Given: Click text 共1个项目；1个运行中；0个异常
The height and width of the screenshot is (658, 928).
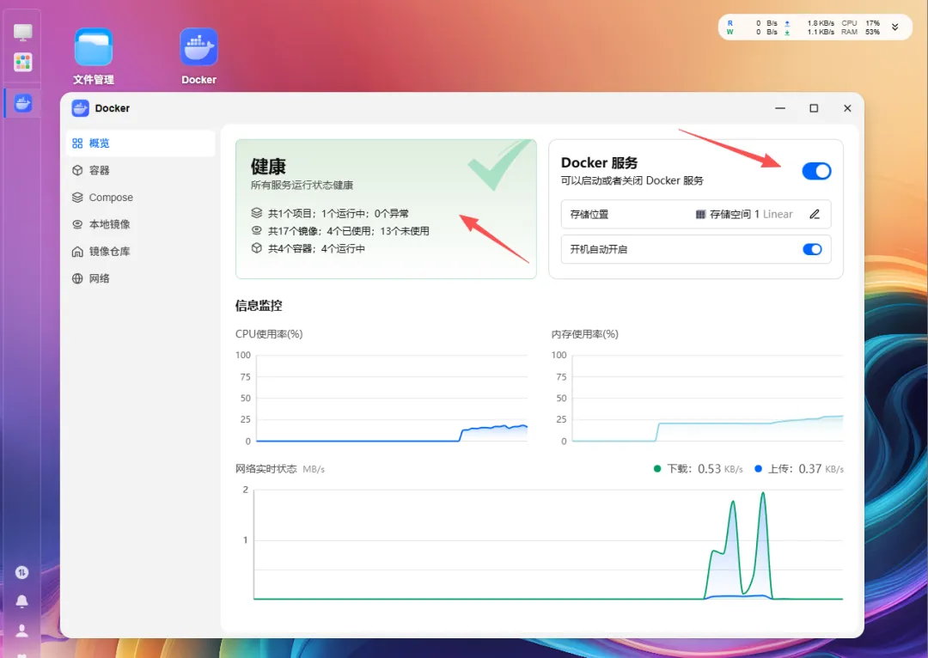Looking at the screenshot, I should 338,214.
